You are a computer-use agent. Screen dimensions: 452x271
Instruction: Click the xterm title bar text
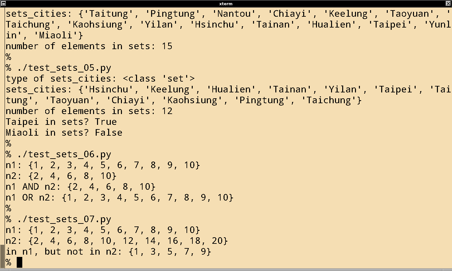click(x=226, y=4)
